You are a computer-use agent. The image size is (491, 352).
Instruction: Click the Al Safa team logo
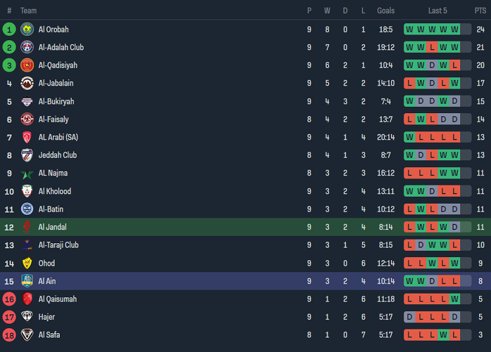(27, 335)
